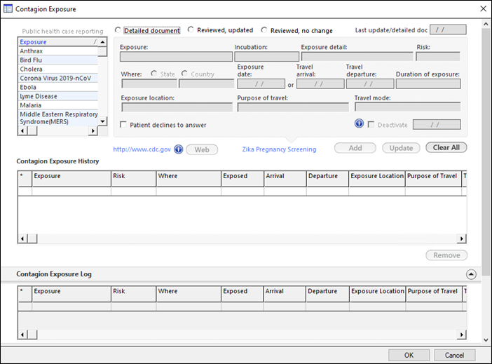Collapse the Contagion Exposure Log section
Screen dimensions: 492x364
[x=471, y=274]
